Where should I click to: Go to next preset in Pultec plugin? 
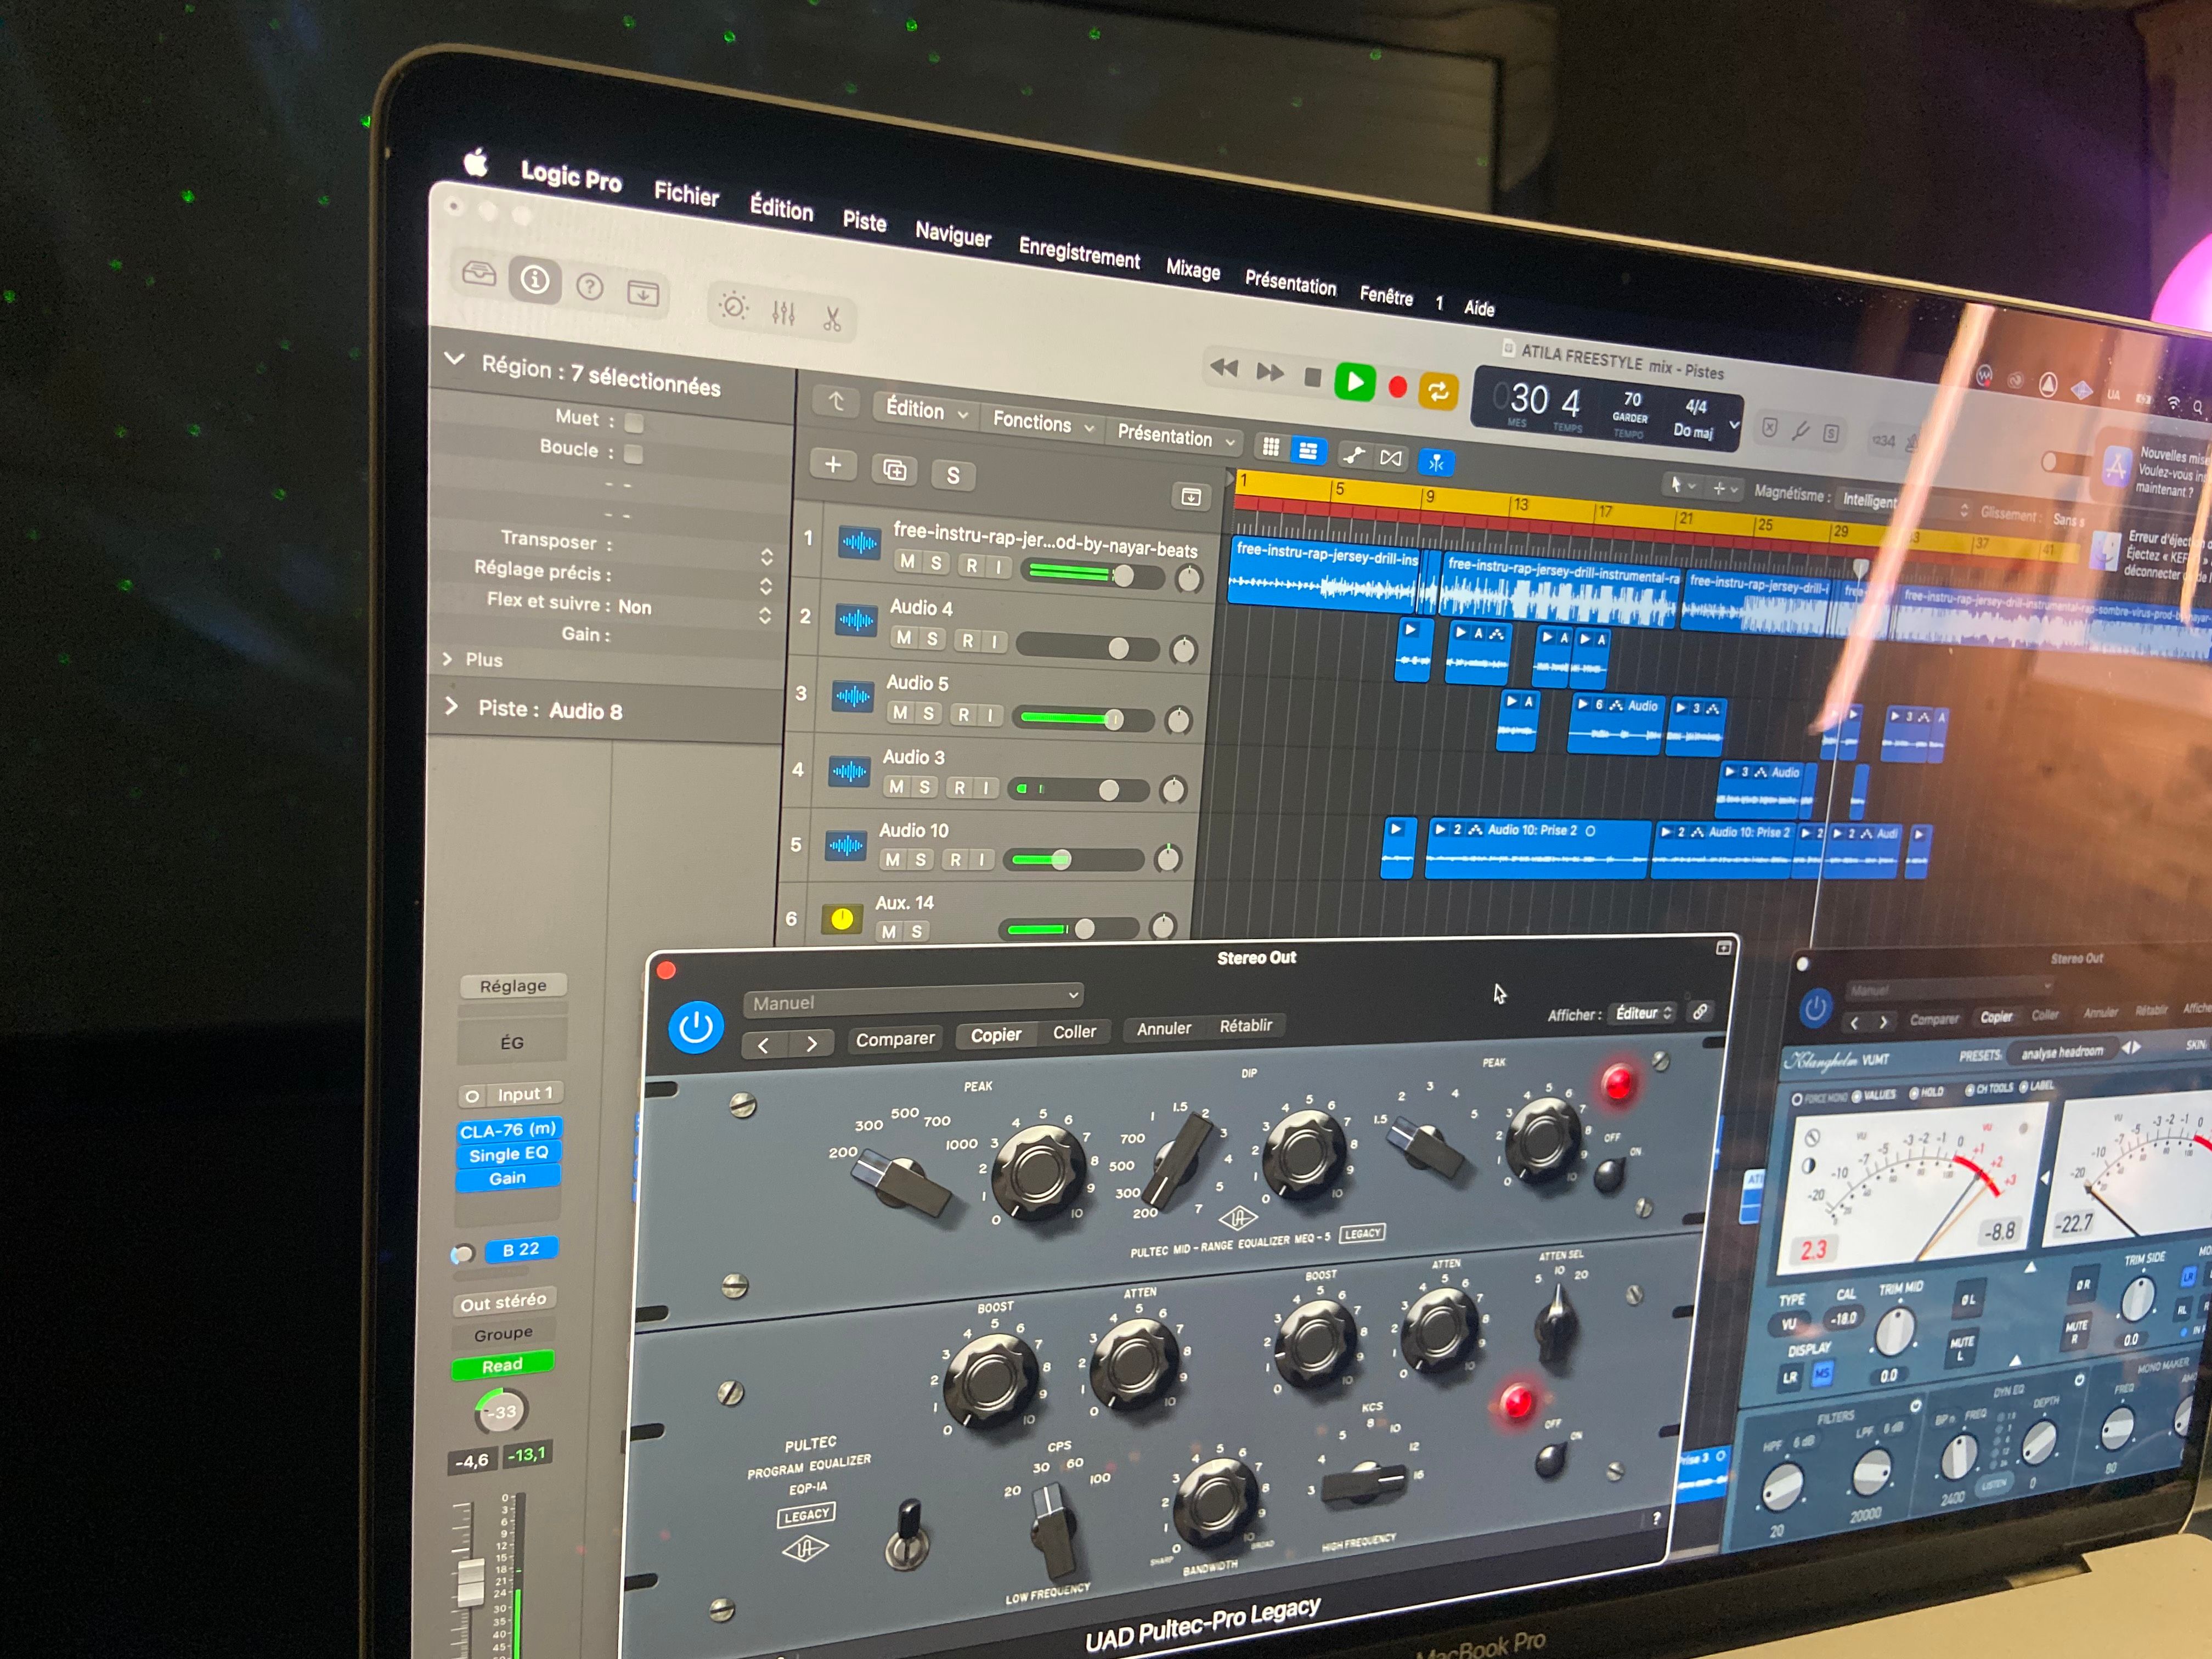[x=811, y=1043]
